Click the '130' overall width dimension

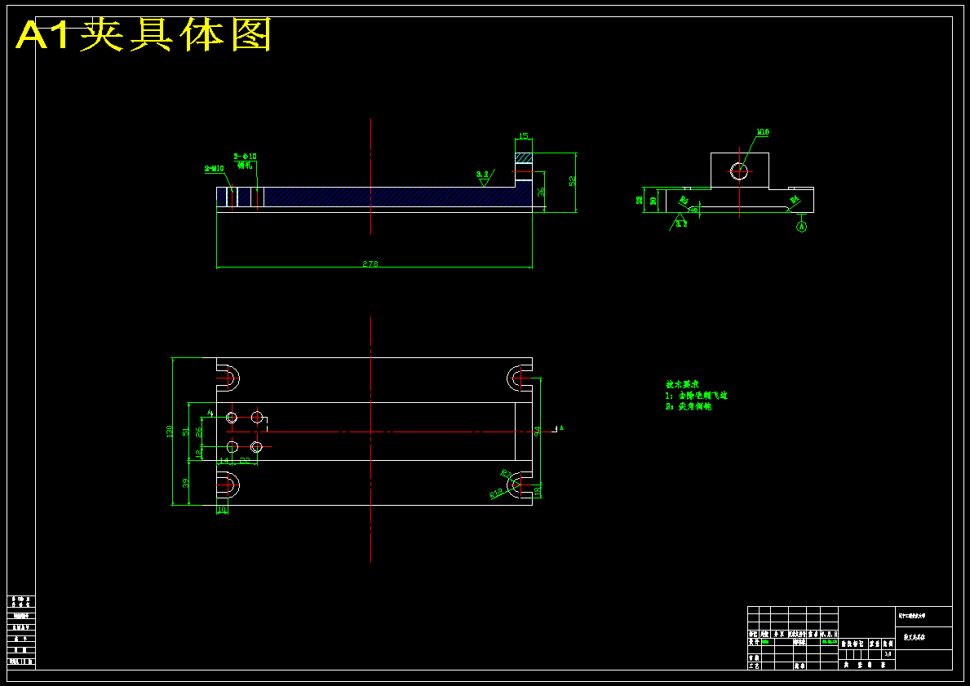(x=169, y=432)
